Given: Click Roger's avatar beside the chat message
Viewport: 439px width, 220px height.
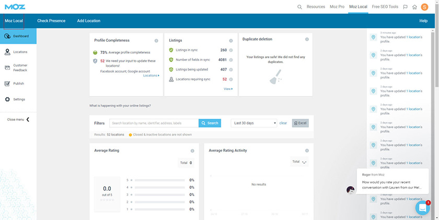Looking at the screenshot, I should [x=351, y=190].
